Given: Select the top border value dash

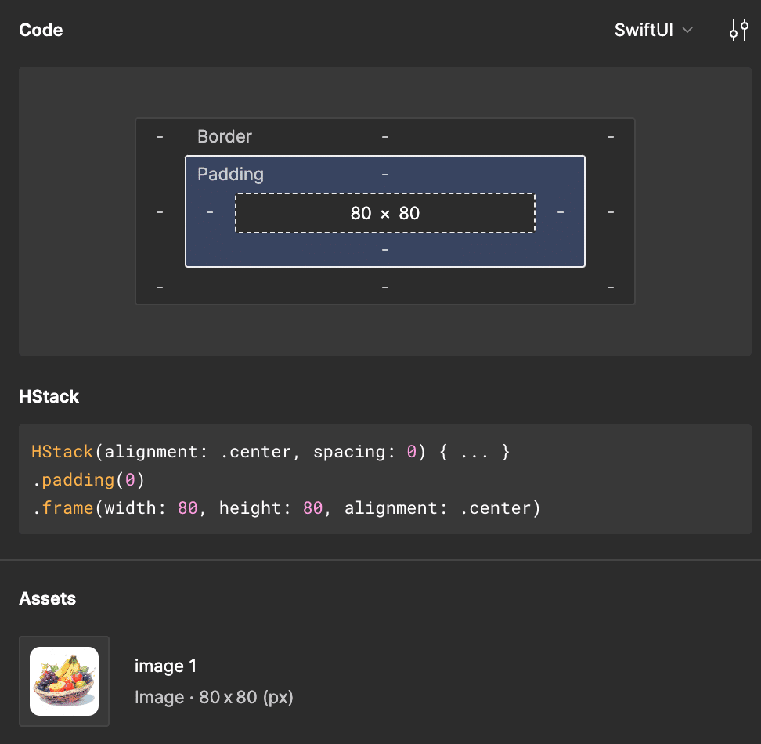Looking at the screenshot, I should [385, 136].
